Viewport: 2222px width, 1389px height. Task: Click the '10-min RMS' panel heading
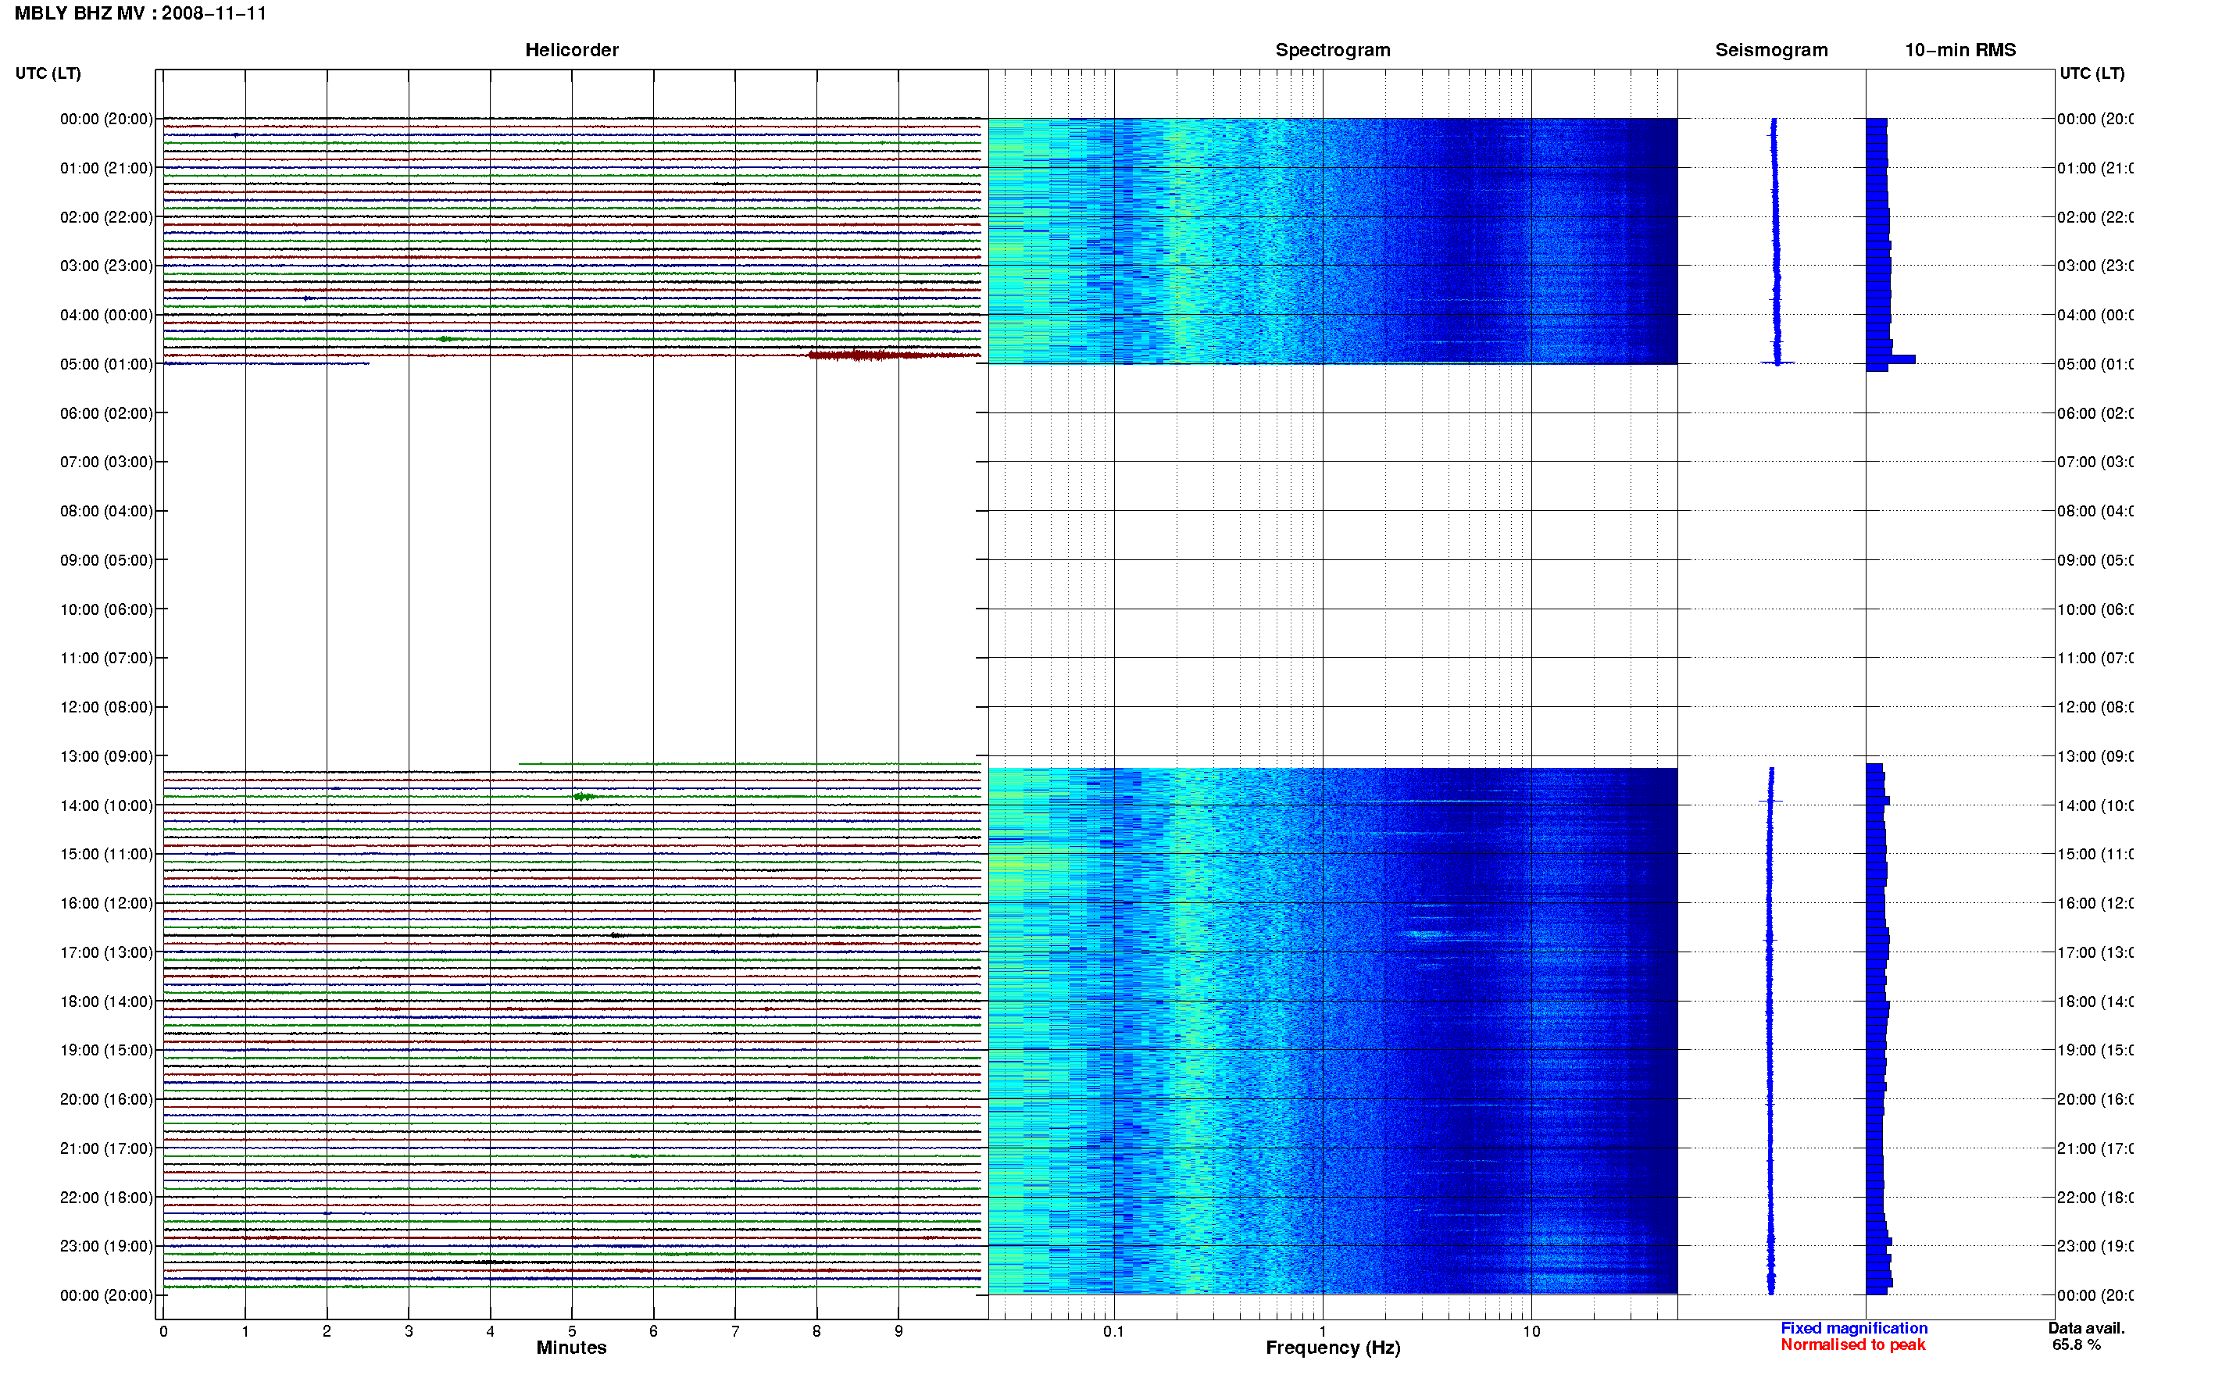[1959, 50]
